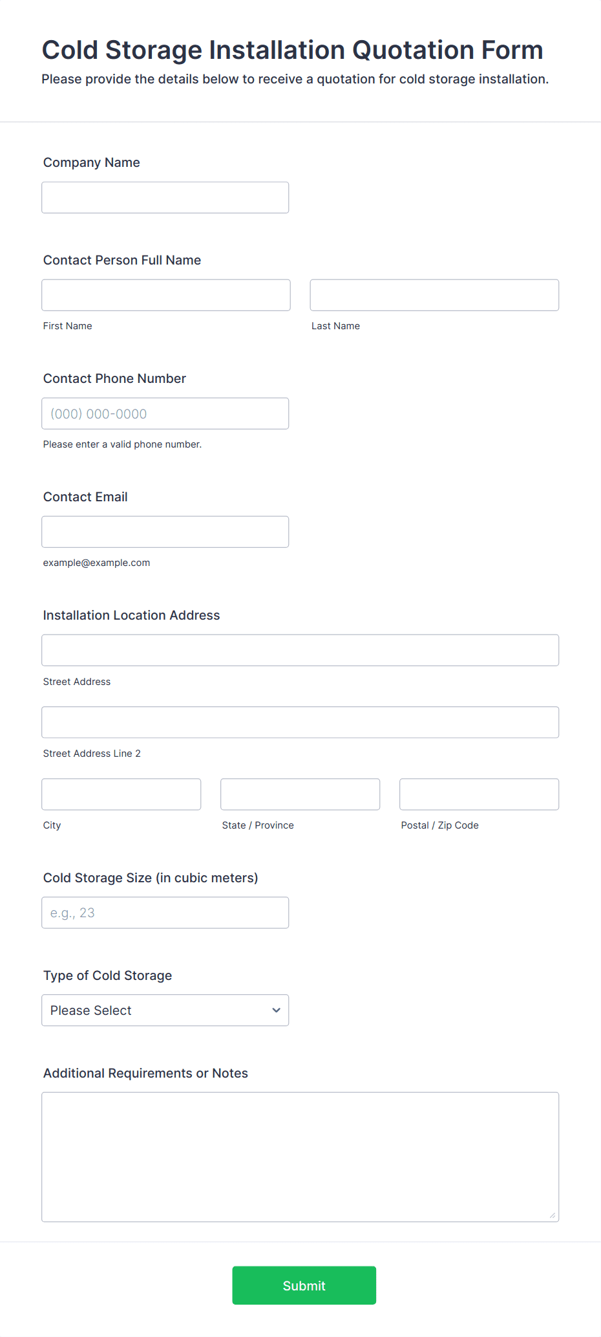Image resolution: width=601 pixels, height=1337 pixels.
Task: Click the Company Name input field
Action: coord(165,197)
